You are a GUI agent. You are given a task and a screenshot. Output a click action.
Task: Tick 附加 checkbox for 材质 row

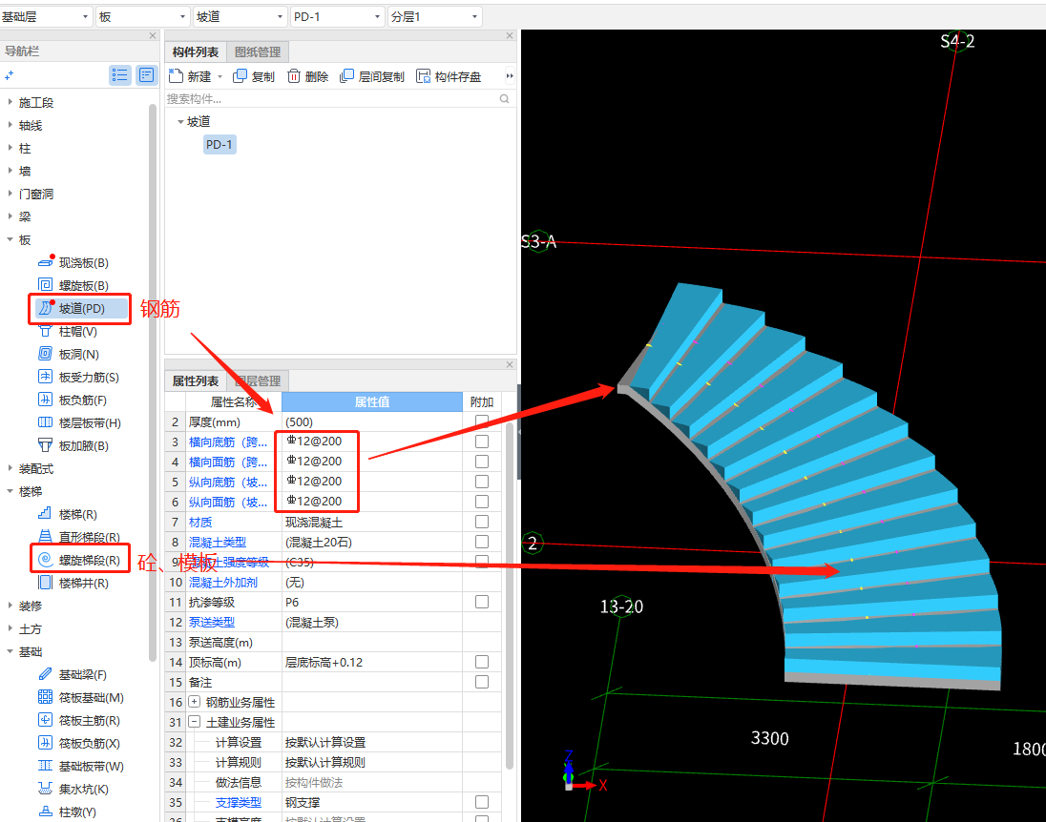coord(482,522)
